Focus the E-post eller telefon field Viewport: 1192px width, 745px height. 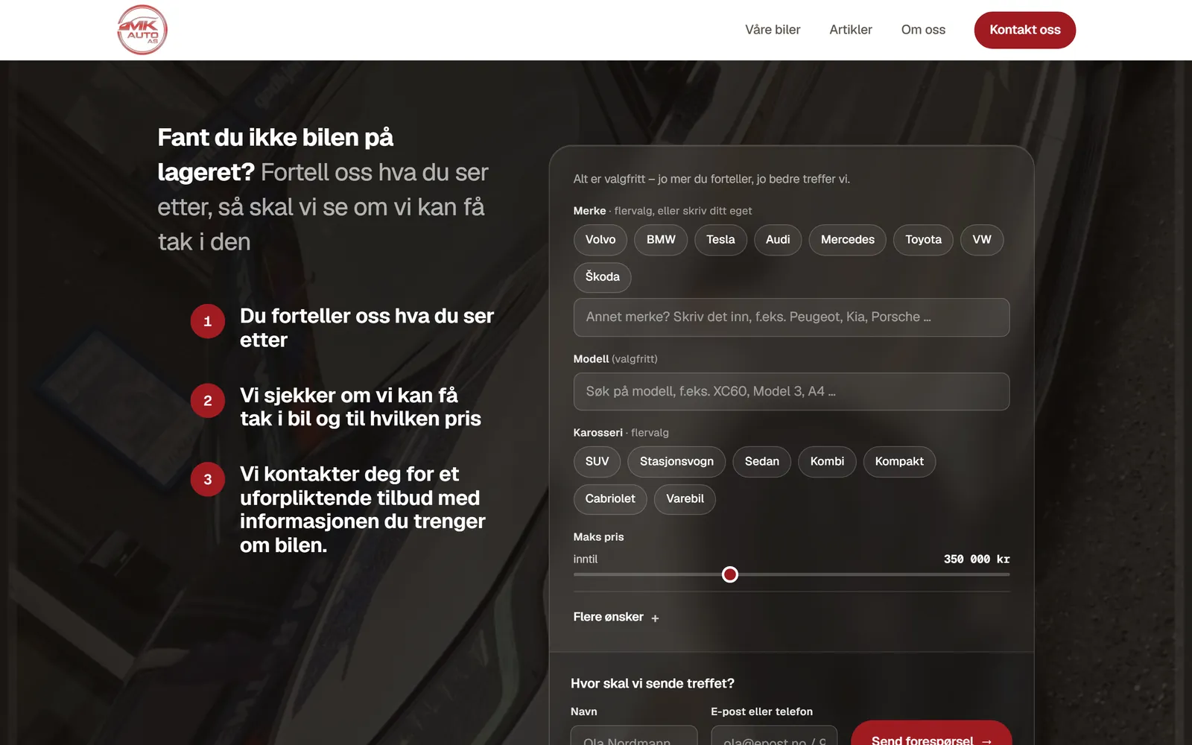click(x=774, y=735)
